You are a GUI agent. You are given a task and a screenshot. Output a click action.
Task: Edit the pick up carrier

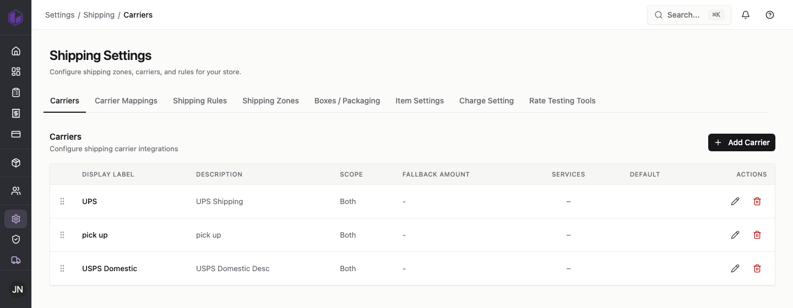tap(735, 235)
